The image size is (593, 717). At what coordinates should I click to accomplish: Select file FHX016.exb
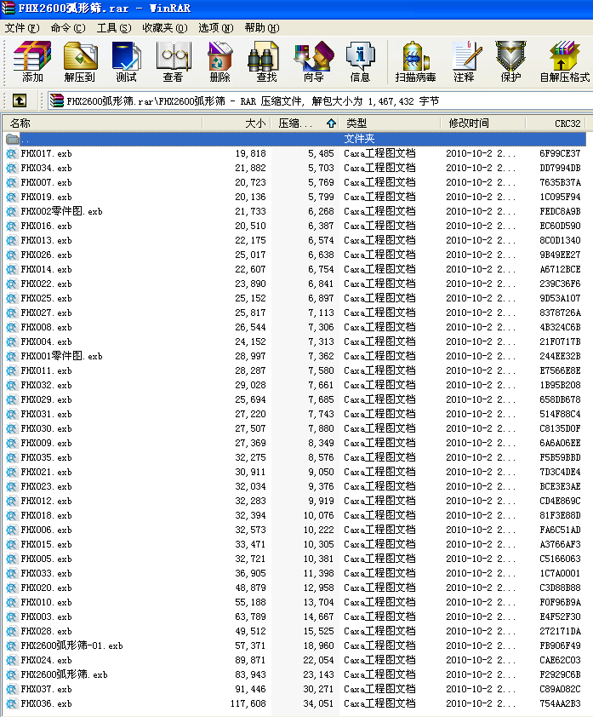click(x=46, y=226)
